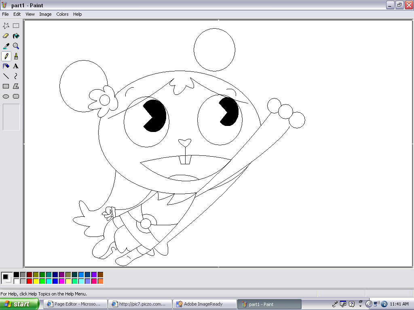Viewport: 414px width, 310px height.
Task: Choose the bright red swatch
Action: point(29,281)
